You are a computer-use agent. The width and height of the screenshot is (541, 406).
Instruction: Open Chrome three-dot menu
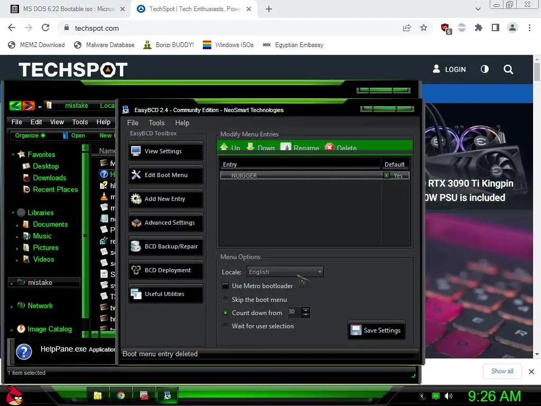click(x=529, y=27)
